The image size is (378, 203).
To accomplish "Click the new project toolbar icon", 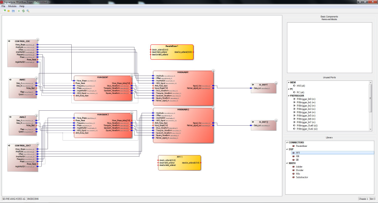I will click(5, 11).
